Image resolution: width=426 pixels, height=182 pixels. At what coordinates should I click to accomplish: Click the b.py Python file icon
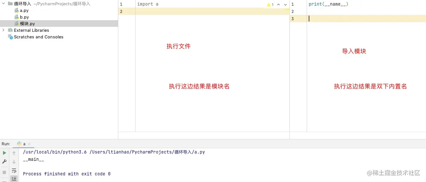[17, 17]
